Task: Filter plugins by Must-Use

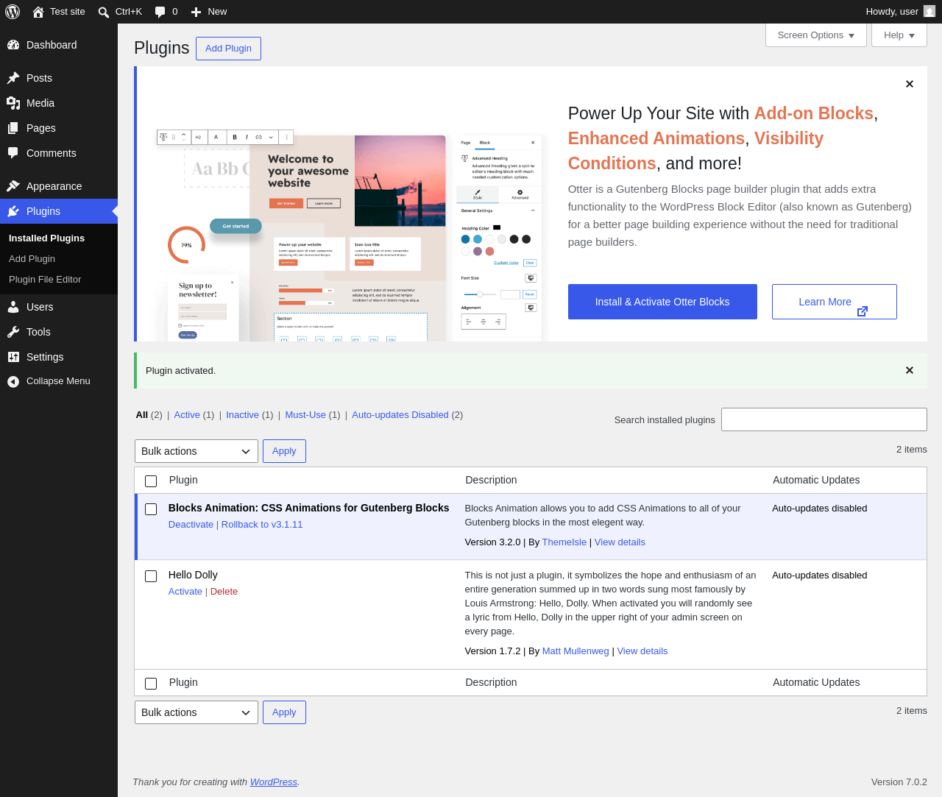Action: tap(305, 415)
